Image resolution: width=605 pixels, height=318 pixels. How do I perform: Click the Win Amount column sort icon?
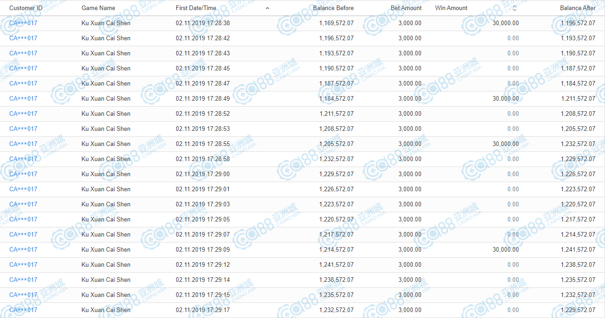(x=514, y=8)
